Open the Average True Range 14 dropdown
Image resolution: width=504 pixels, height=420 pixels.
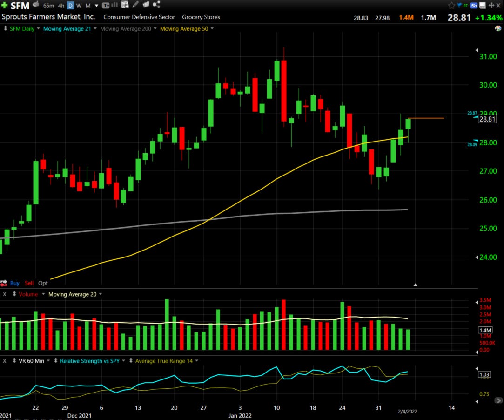tap(197, 361)
